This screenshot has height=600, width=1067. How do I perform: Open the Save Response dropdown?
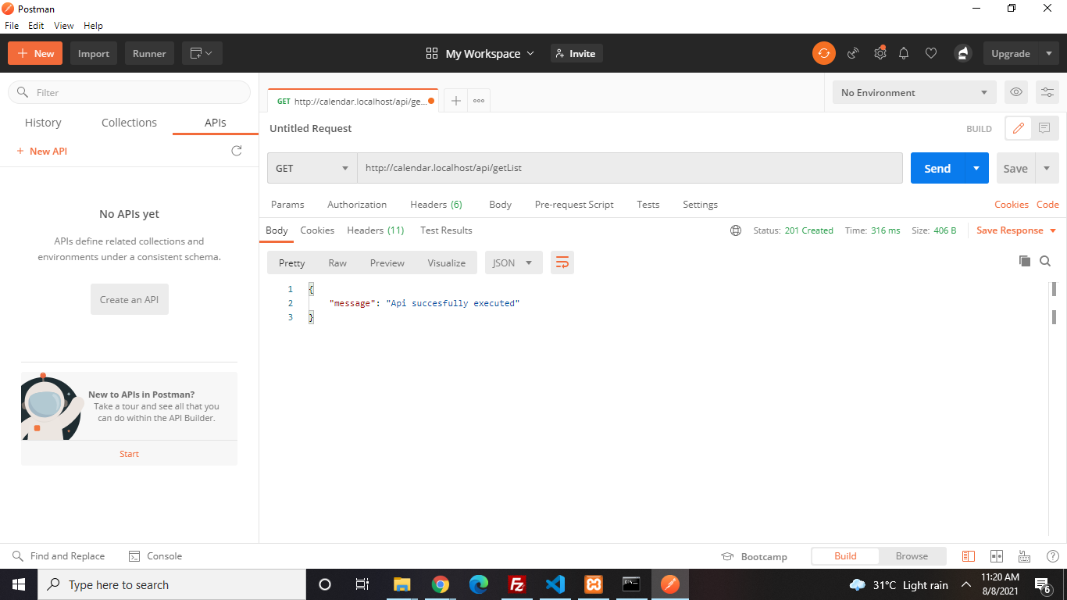[1015, 230]
